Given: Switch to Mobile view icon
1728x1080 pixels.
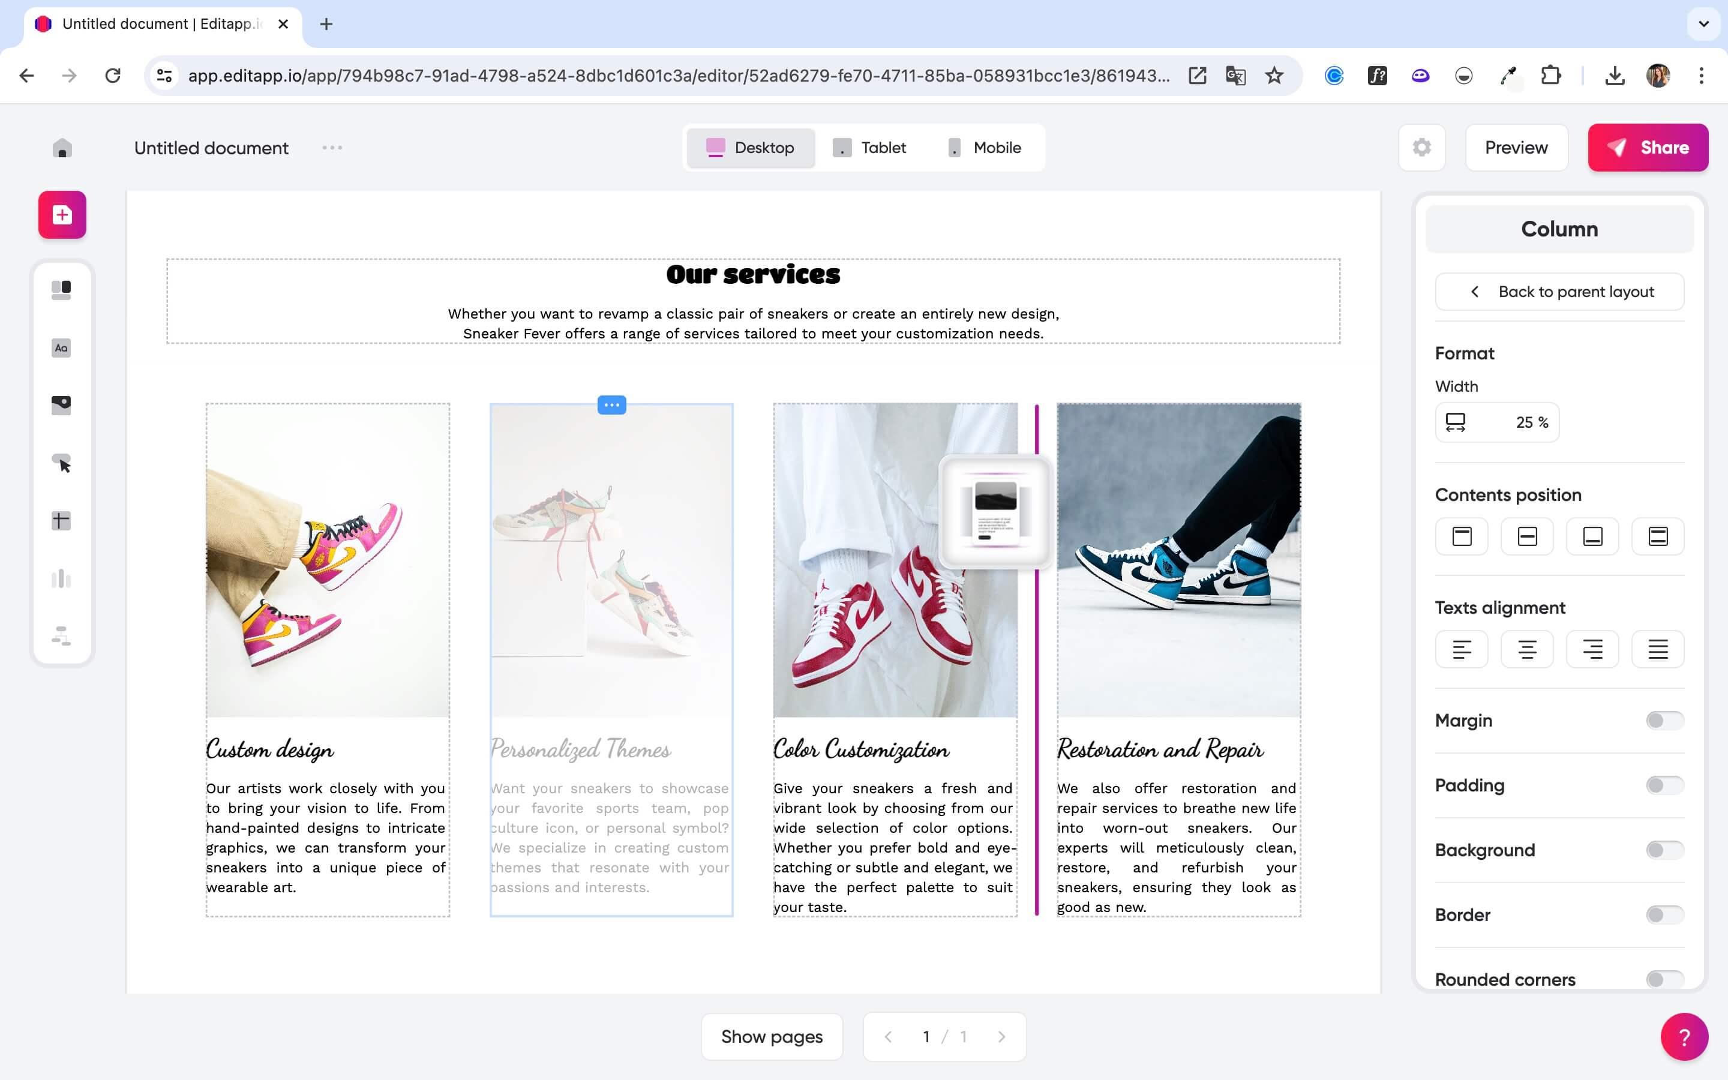Looking at the screenshot, I should point(953,147).
